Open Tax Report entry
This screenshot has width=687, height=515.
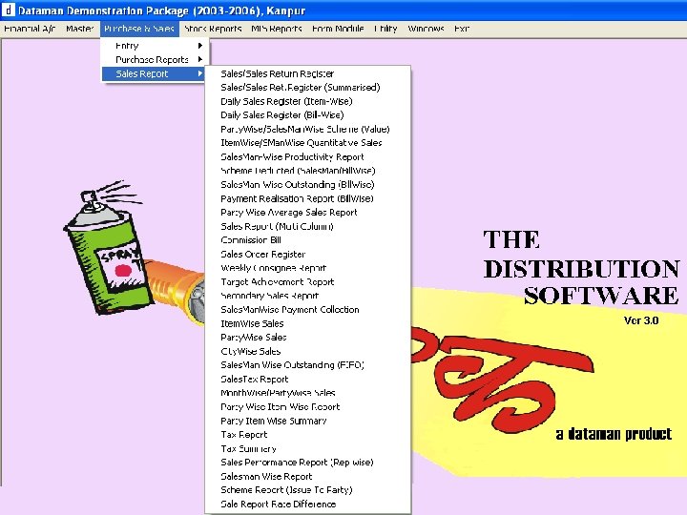(x=307, y=435)
